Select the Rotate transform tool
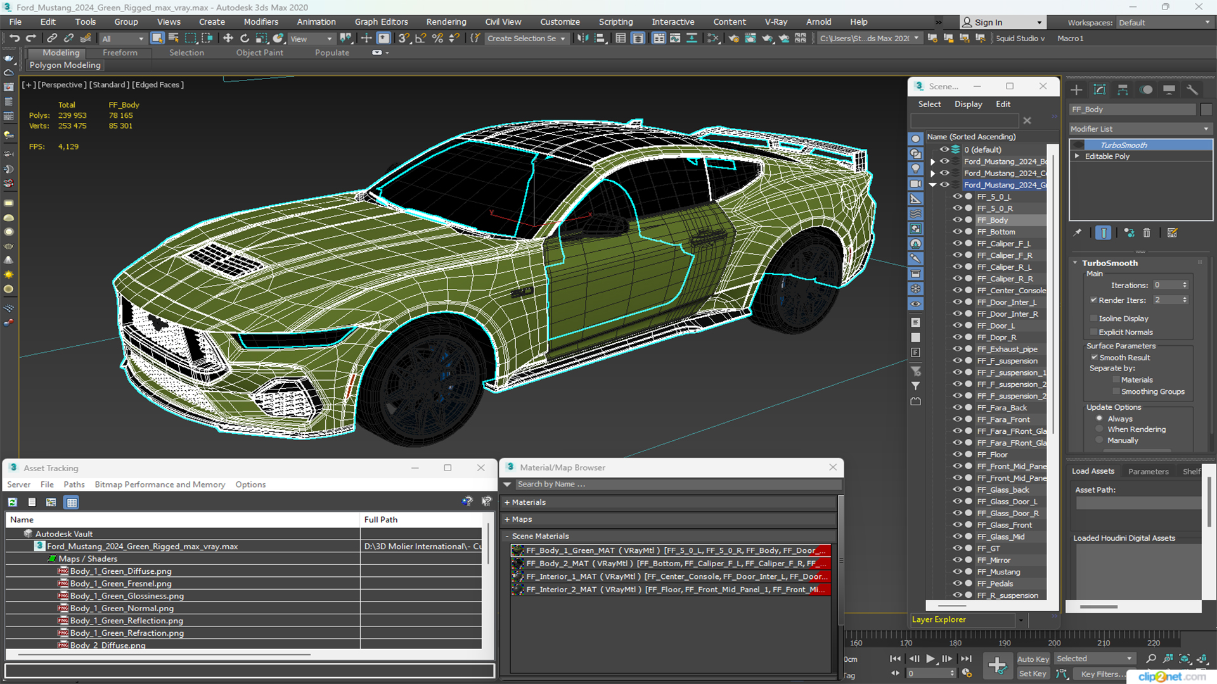This screenshot has height=684, width=1217. (x=244, y=38)
